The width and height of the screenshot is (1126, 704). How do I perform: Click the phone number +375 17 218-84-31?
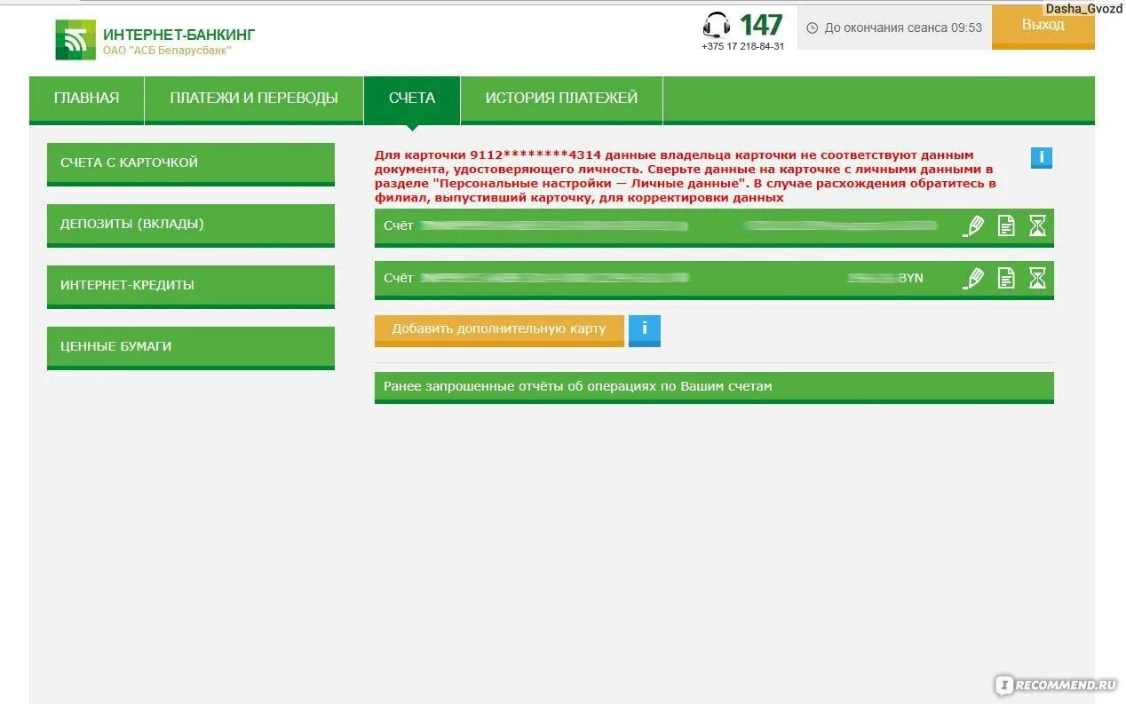[x=743, y=46]
